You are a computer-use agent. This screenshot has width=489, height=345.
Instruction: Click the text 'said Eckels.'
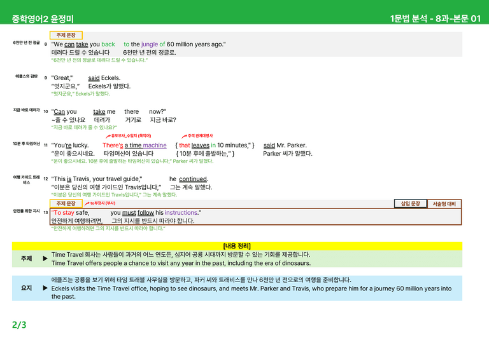click(104, 78)
